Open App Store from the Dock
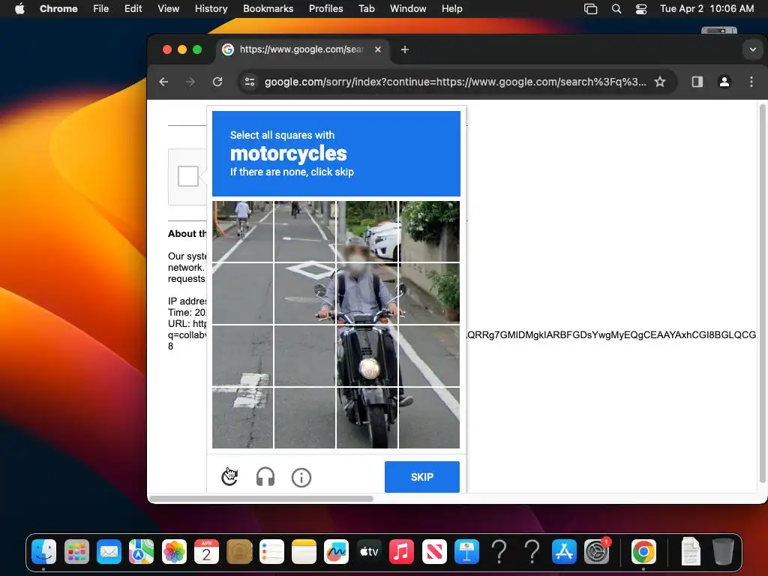The image size is (768, 576). (564, 552)
